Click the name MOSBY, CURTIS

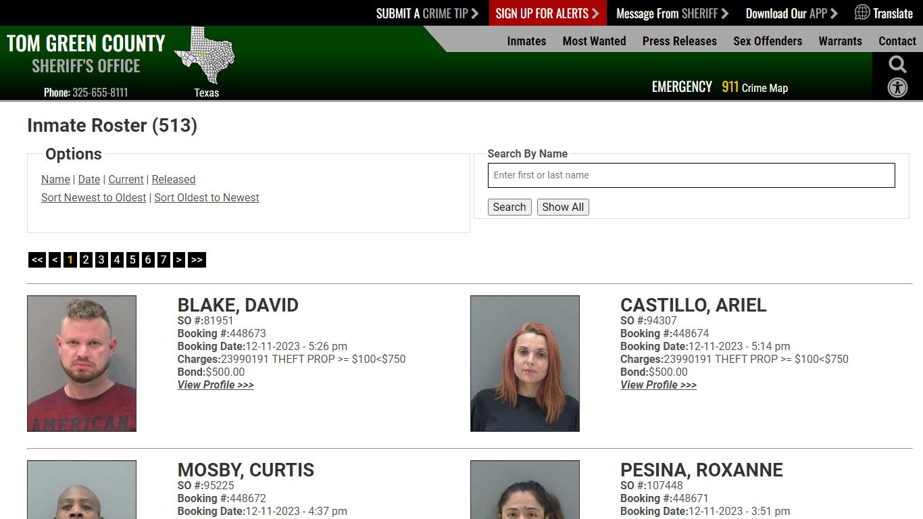point(246,470)
